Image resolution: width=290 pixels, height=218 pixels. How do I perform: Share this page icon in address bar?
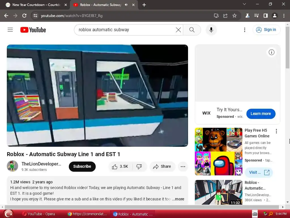225,16
